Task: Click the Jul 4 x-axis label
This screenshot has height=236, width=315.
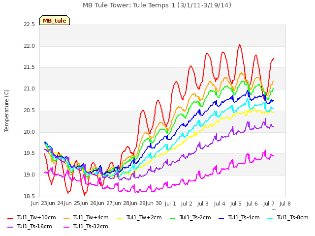Action: click(220, 204)
